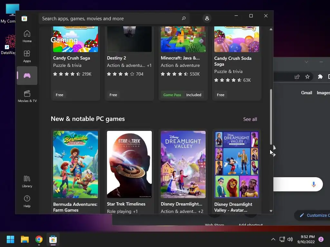Open Images link in Chrome window

point(323,93)
